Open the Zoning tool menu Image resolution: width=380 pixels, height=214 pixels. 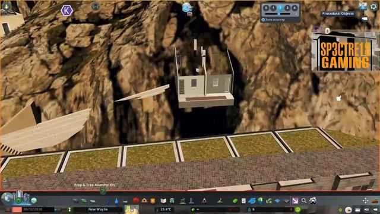click(x=84, y=201)
